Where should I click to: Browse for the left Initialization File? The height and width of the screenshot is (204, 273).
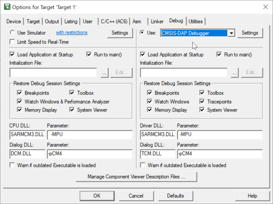pyautogui.click(x=104, y=72)
